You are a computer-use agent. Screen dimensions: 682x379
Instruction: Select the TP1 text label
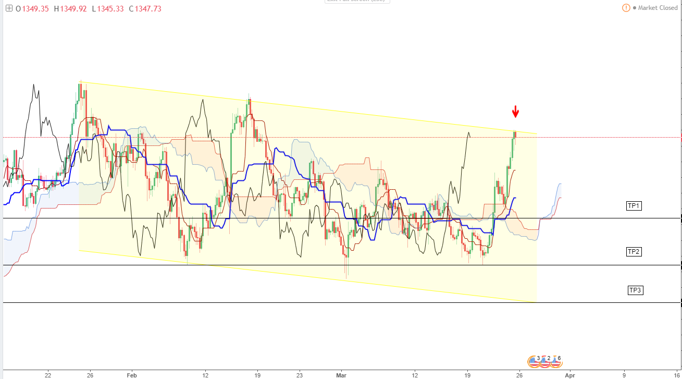(634, 206)
